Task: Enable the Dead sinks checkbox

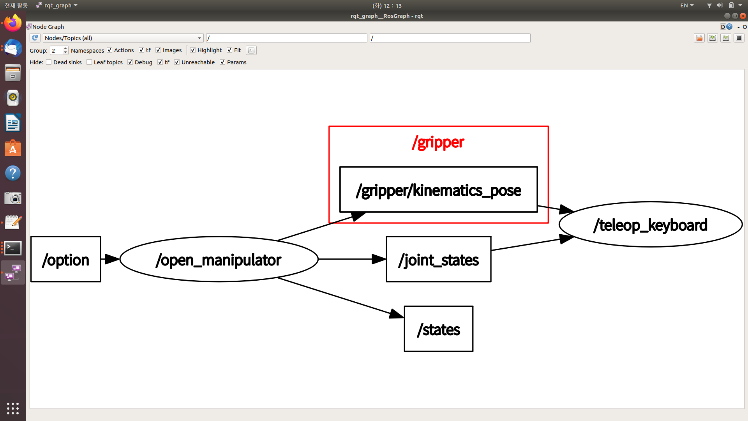Action: click(x=49, y=62)
